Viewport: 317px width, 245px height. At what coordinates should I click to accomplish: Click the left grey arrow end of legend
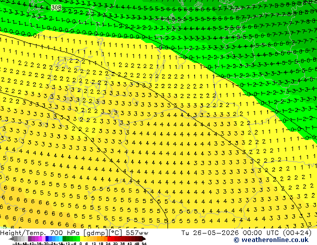pos(11,239)
